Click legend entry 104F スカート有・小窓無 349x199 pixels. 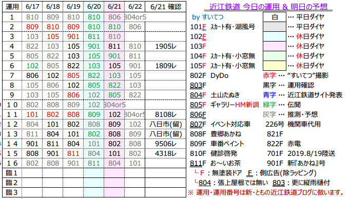(222, 56)
